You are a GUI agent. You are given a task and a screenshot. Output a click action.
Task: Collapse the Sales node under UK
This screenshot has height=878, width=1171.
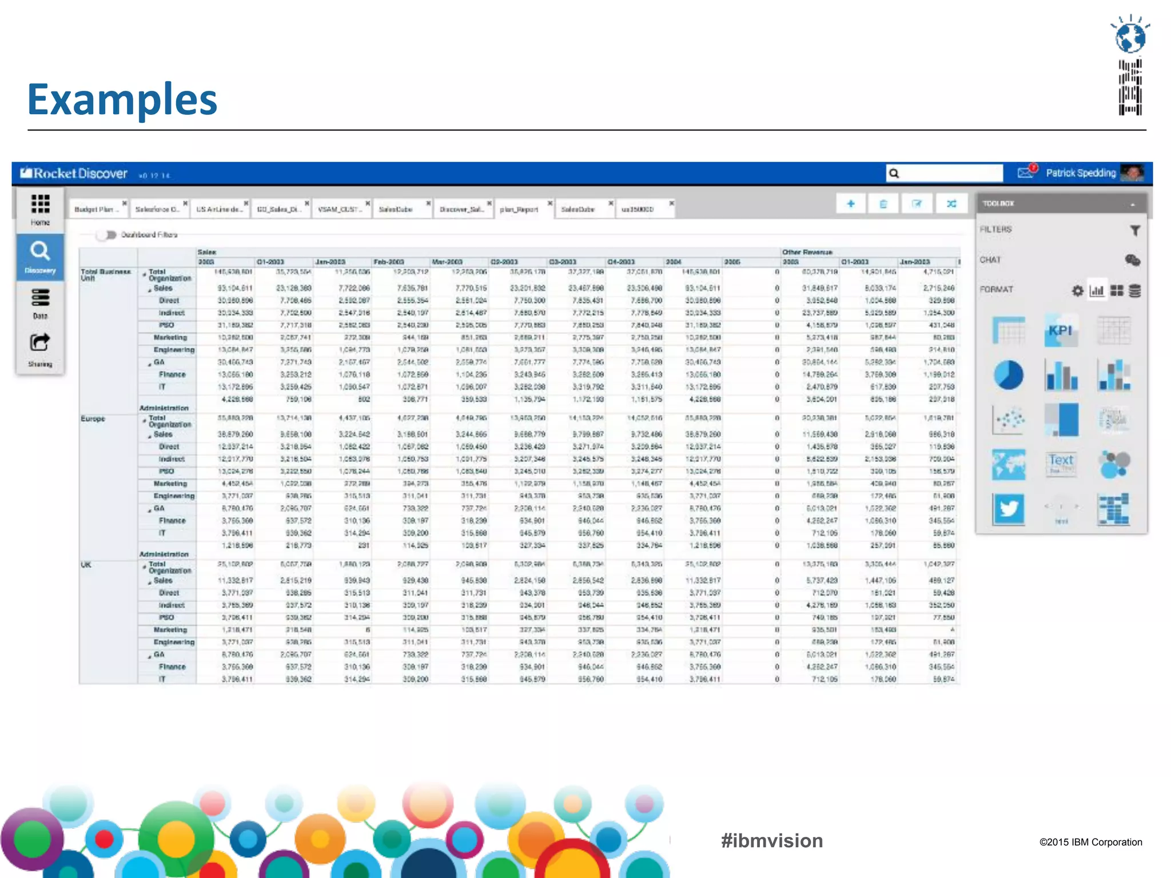(x=150, y=583)
